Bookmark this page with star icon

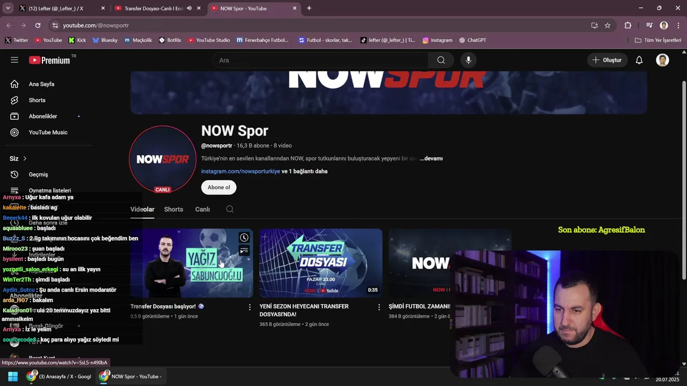[x=608, y=25]
